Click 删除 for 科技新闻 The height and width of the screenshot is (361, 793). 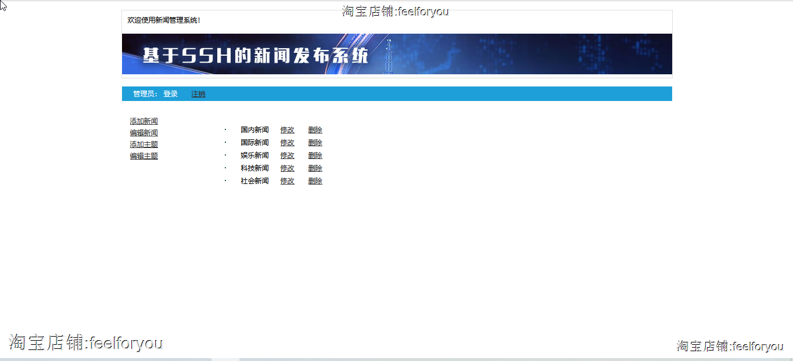315,168
